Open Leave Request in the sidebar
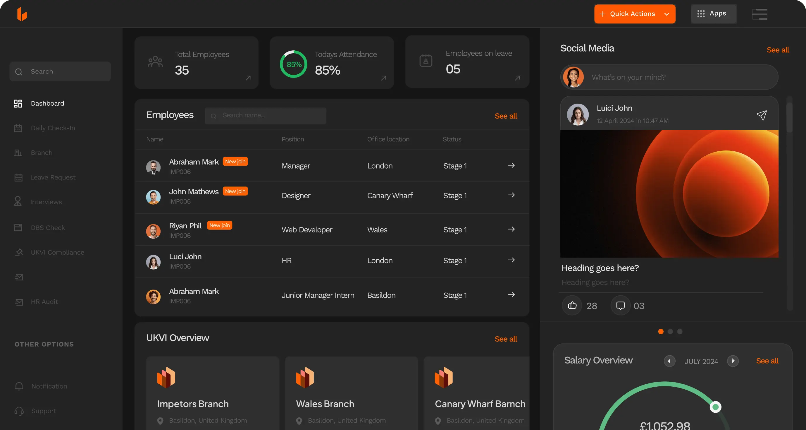This screenshot has height=430, width=806. (45, 177)
